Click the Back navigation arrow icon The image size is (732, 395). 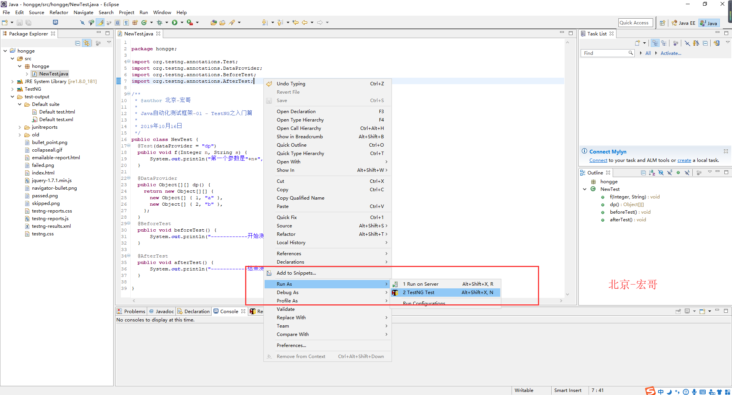(x=305, y=22)
